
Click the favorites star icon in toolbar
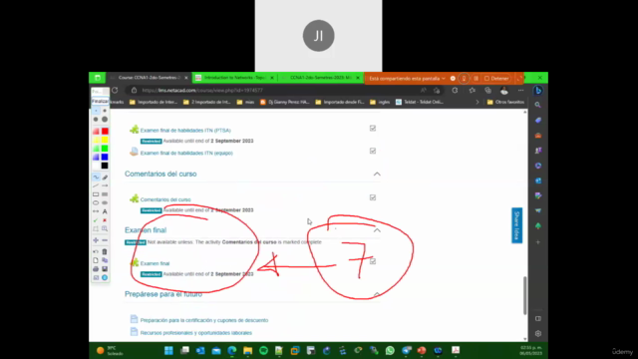click(x=472, y=91)
